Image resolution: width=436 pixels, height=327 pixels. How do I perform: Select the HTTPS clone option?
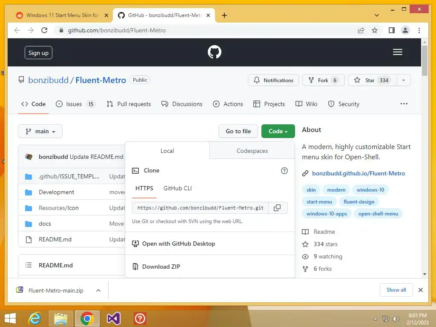144,189
